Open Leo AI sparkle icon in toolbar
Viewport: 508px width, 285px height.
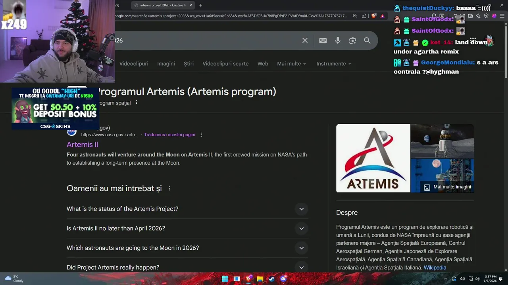[478, 16]
